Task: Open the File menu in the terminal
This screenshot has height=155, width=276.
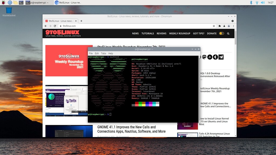Action: (x=91, y=53)
